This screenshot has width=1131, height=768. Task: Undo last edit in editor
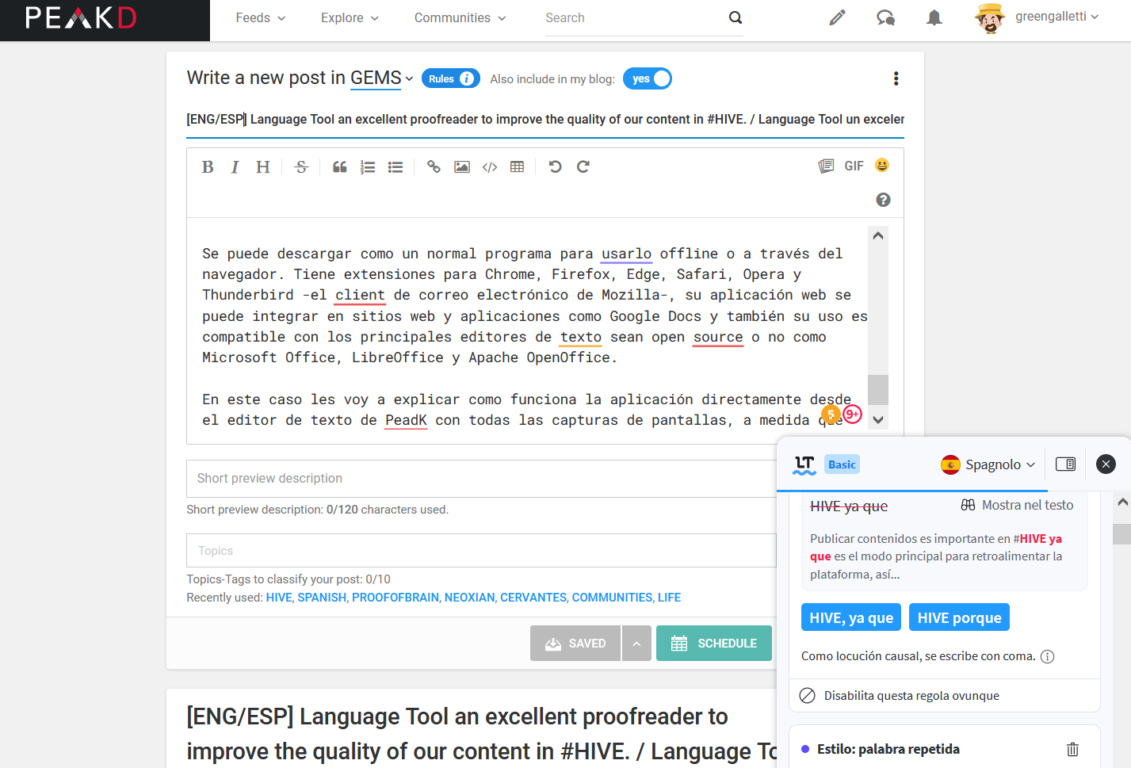click(555, 166)
